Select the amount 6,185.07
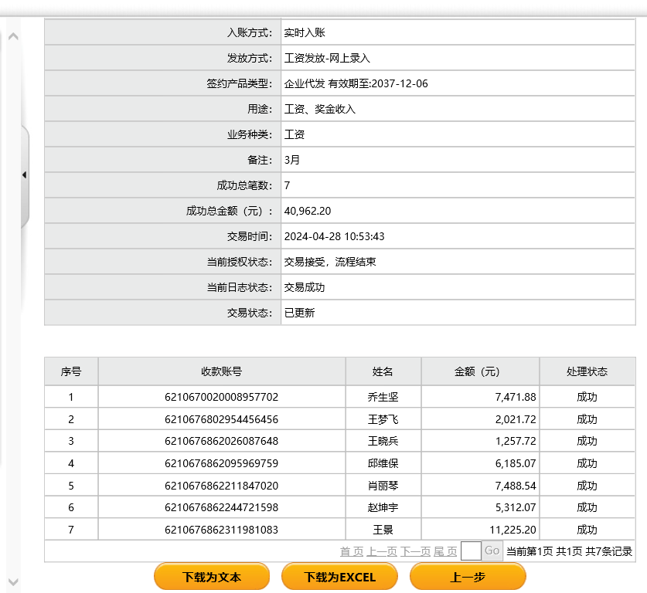 coord(516,463)
